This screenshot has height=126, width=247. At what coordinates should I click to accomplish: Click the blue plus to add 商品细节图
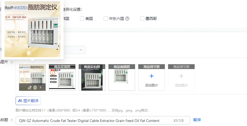coord(151,76)
